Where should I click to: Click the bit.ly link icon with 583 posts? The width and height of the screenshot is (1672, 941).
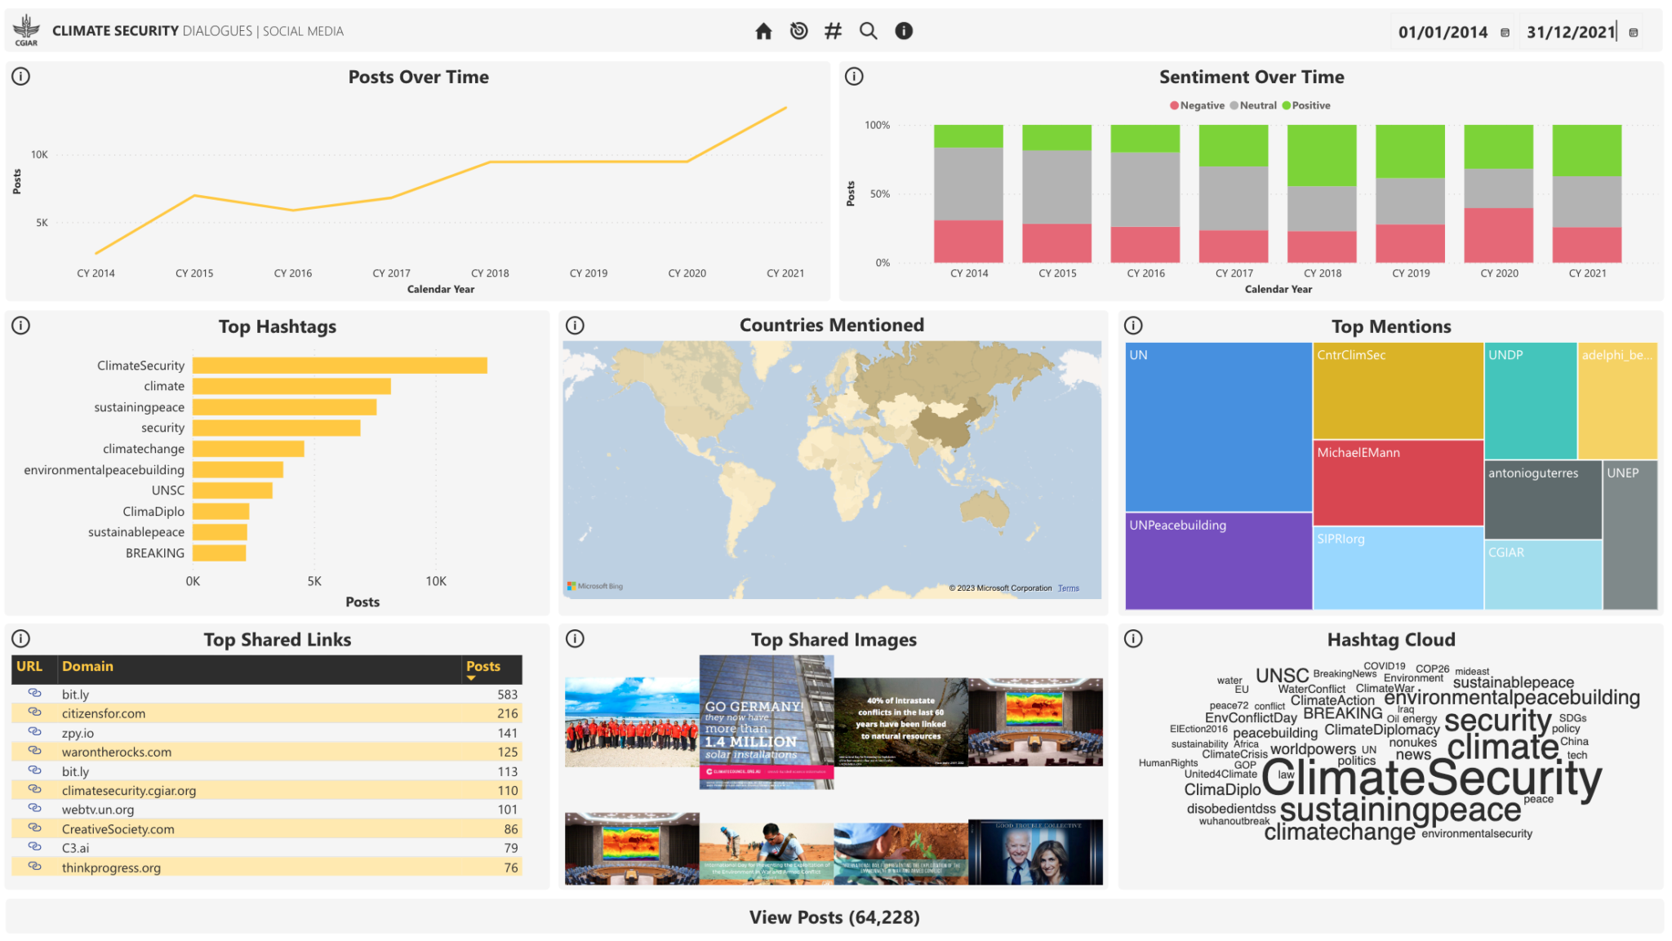[x=34, y=693]
